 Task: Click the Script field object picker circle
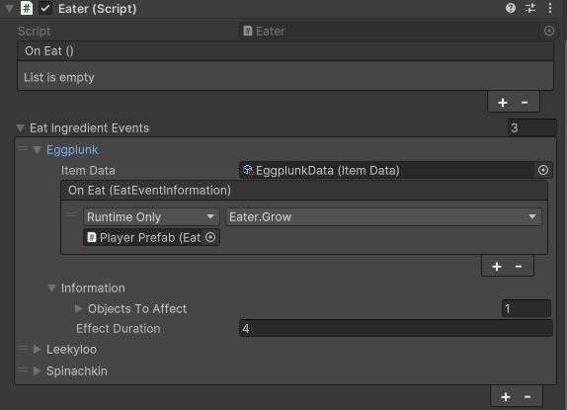tap(549, 31)
